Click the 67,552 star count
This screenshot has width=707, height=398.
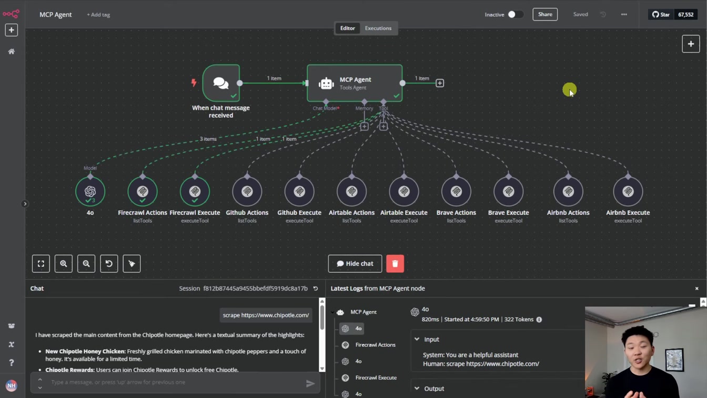[x=686, y=15]
